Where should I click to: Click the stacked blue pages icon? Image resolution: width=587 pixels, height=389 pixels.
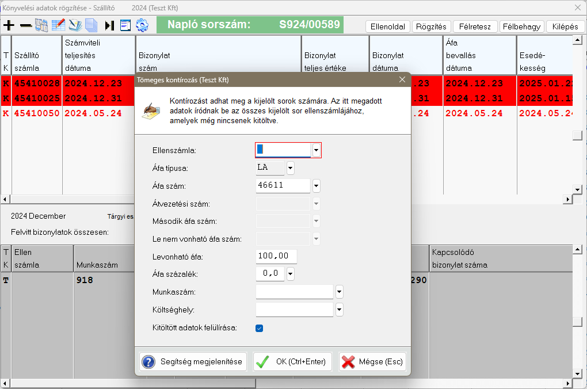coord(91,25)
